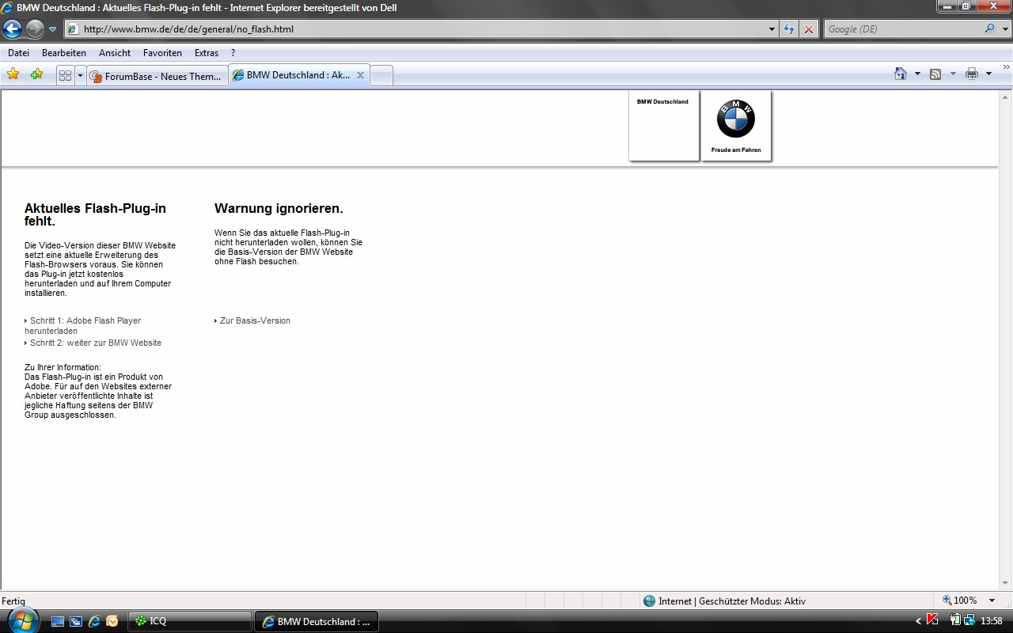Open the Quick Tabs grid icon
Image resolution: width=1013 pixels, height=633 pixels.
pos(66,75)
